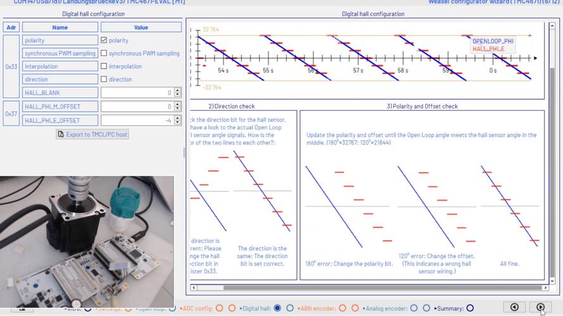Select synchronous PWM sampling name cell

point(60,53)
